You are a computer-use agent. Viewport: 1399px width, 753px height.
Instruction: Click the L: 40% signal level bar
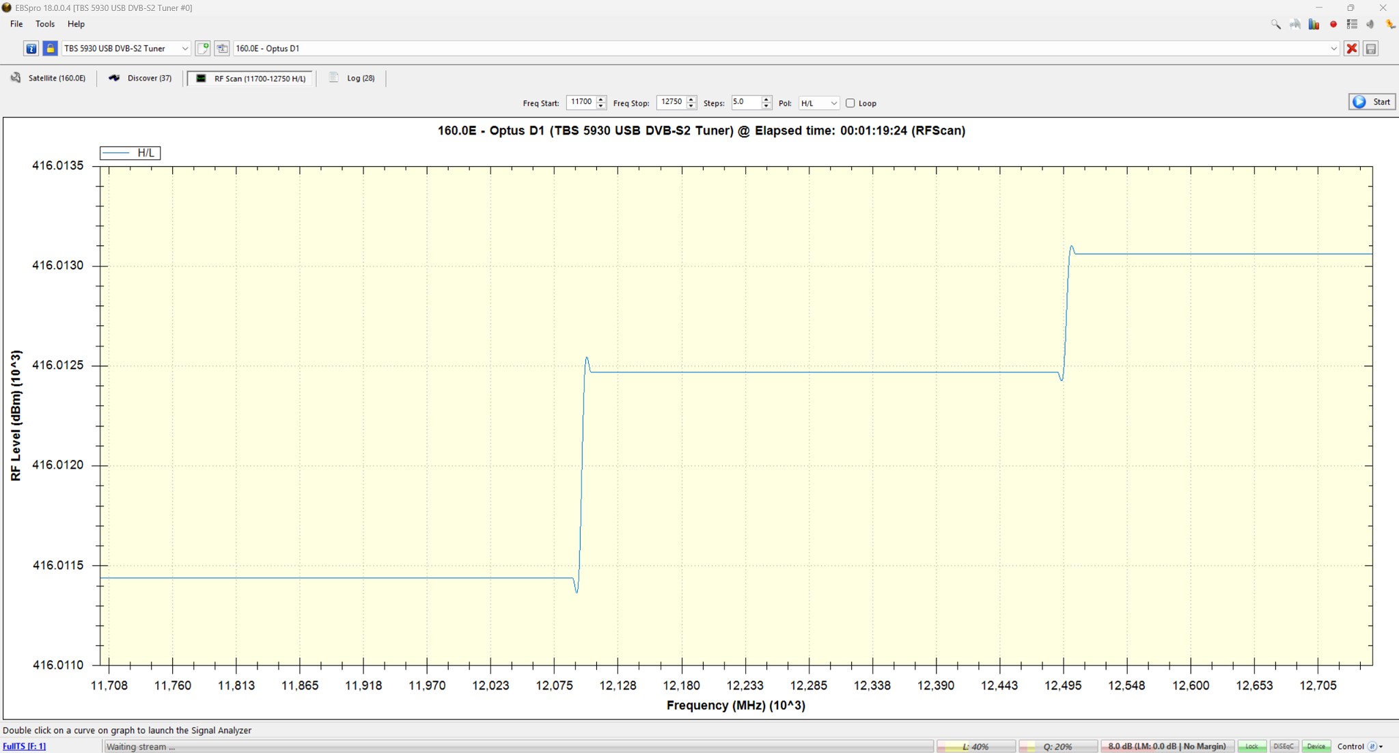pos(975,746)
